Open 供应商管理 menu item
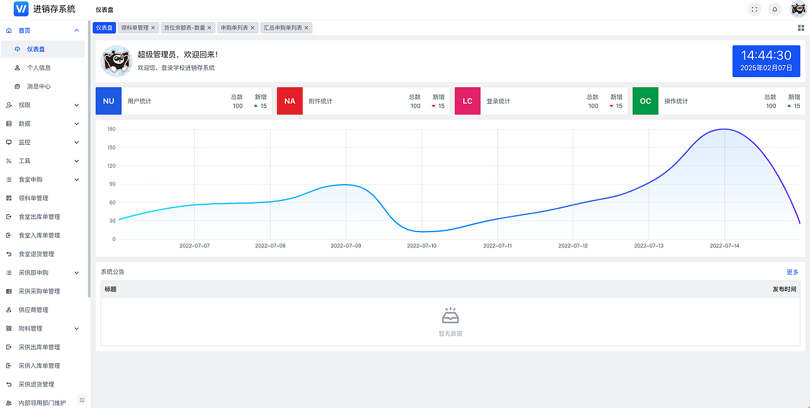The height and width of the screenshot is (408, 810). 42,310
